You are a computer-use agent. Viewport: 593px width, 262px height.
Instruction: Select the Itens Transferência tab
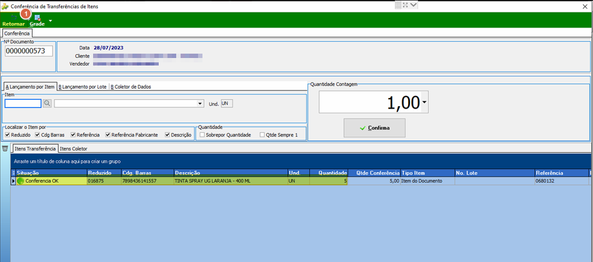point(35,148)
